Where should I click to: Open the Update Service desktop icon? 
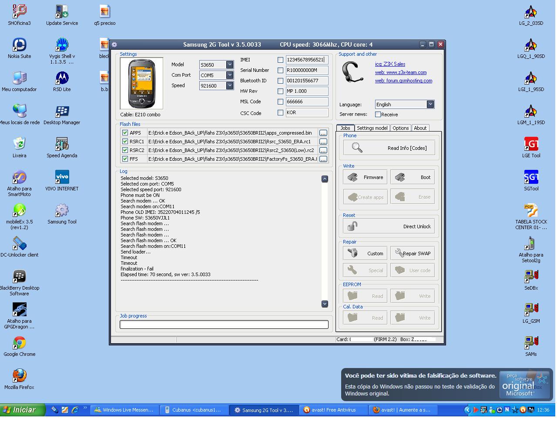pos(62,15)
